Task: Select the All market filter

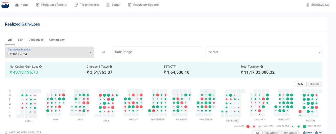Action: (x=257, y=133)
